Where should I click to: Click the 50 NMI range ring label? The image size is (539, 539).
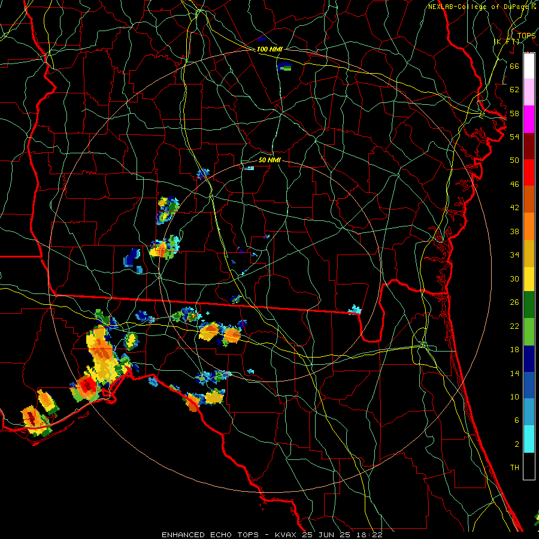coord(269,160)
